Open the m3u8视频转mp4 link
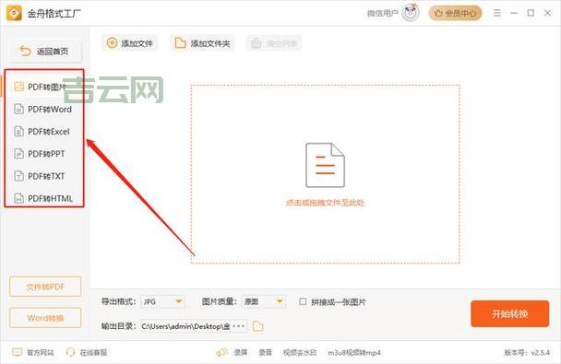The image size is (561, 364). point(354,353)
